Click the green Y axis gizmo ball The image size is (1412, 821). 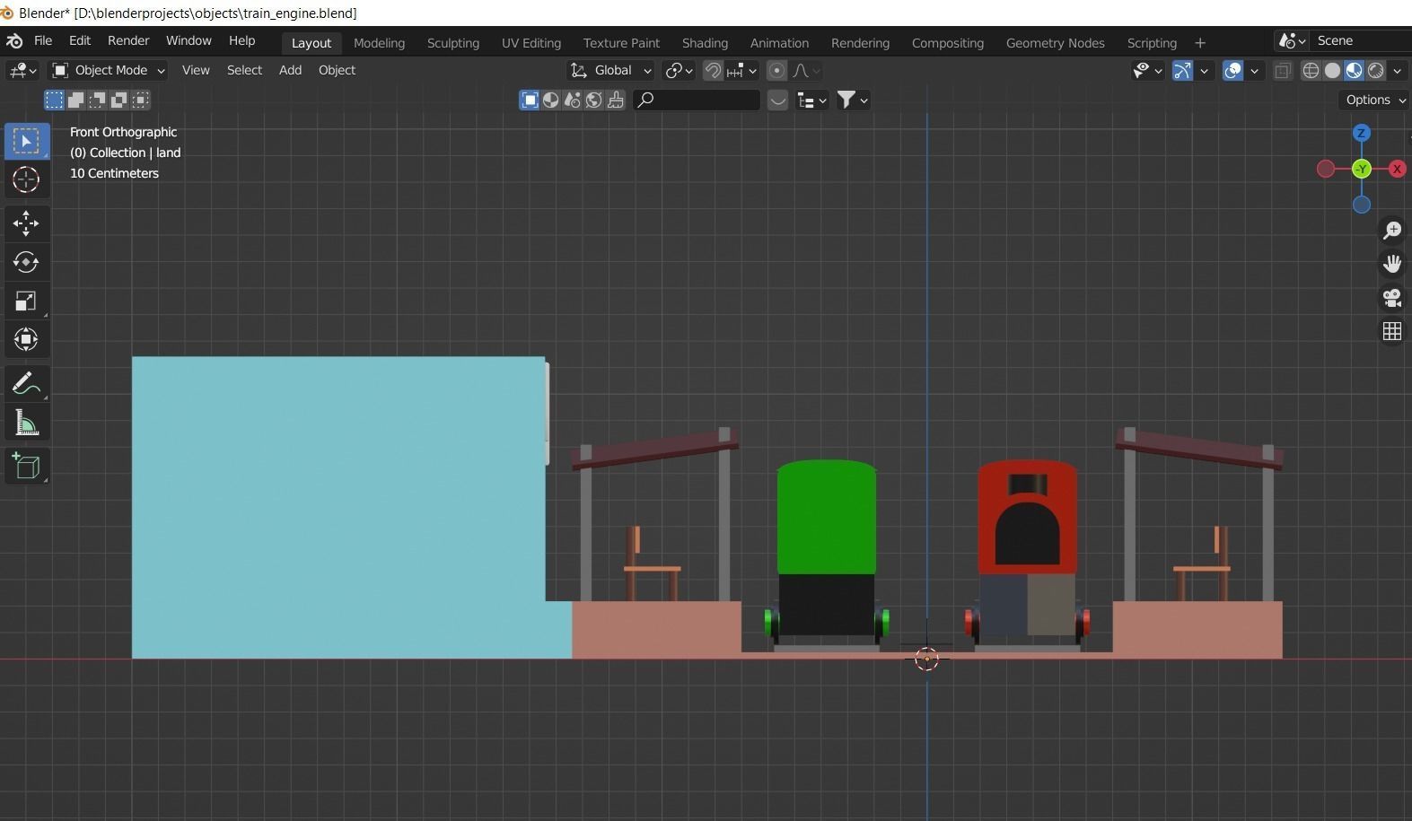point(1362,169)
